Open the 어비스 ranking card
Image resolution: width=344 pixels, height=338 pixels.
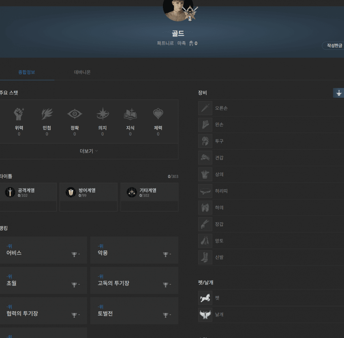click(x=43, y=250)
